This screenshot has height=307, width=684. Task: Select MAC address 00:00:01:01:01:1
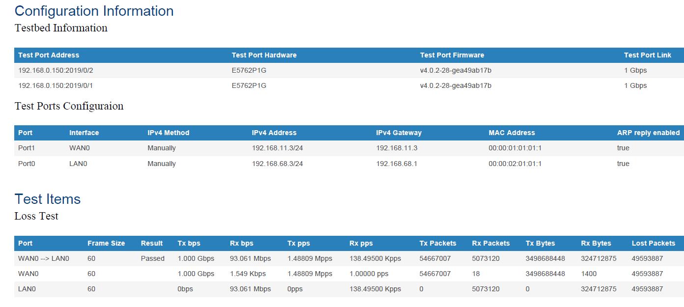click(x=515, y=148)
